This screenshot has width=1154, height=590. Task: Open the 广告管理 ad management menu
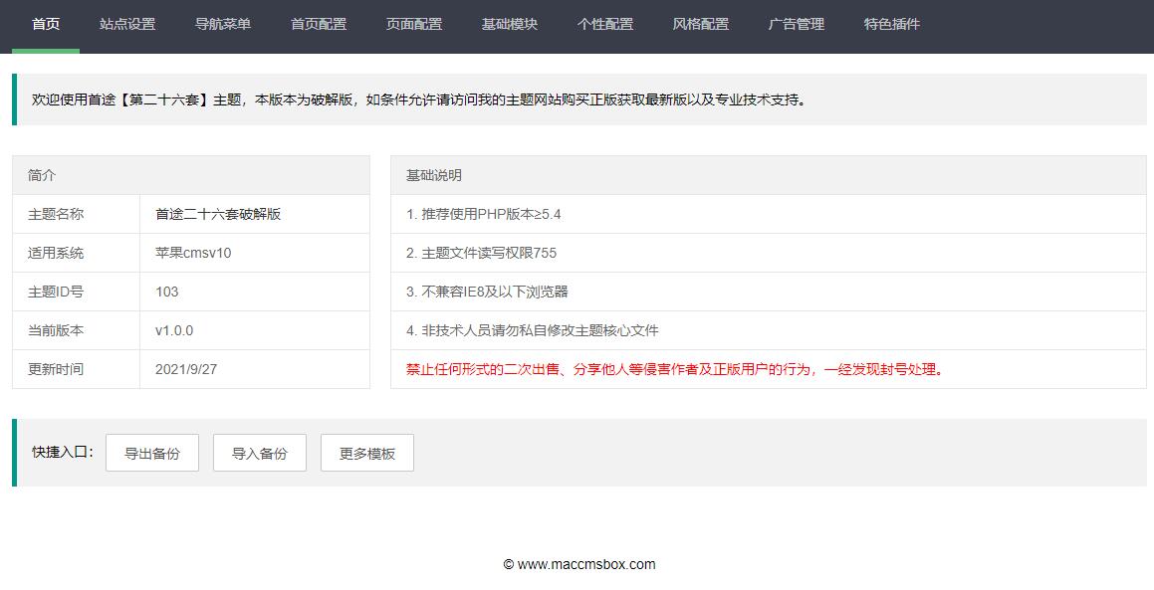click(x=796, y=26)
